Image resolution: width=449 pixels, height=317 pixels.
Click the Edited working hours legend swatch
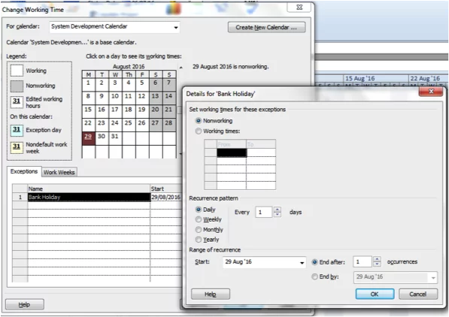(x=17, y=102)
